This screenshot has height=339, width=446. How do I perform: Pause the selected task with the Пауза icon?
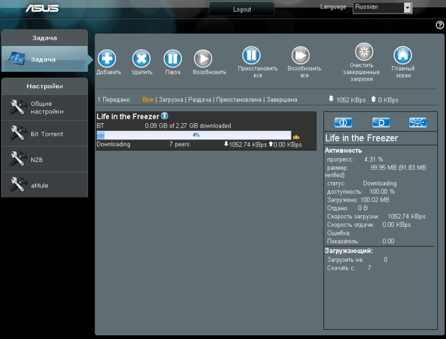[x=172, y=58]
